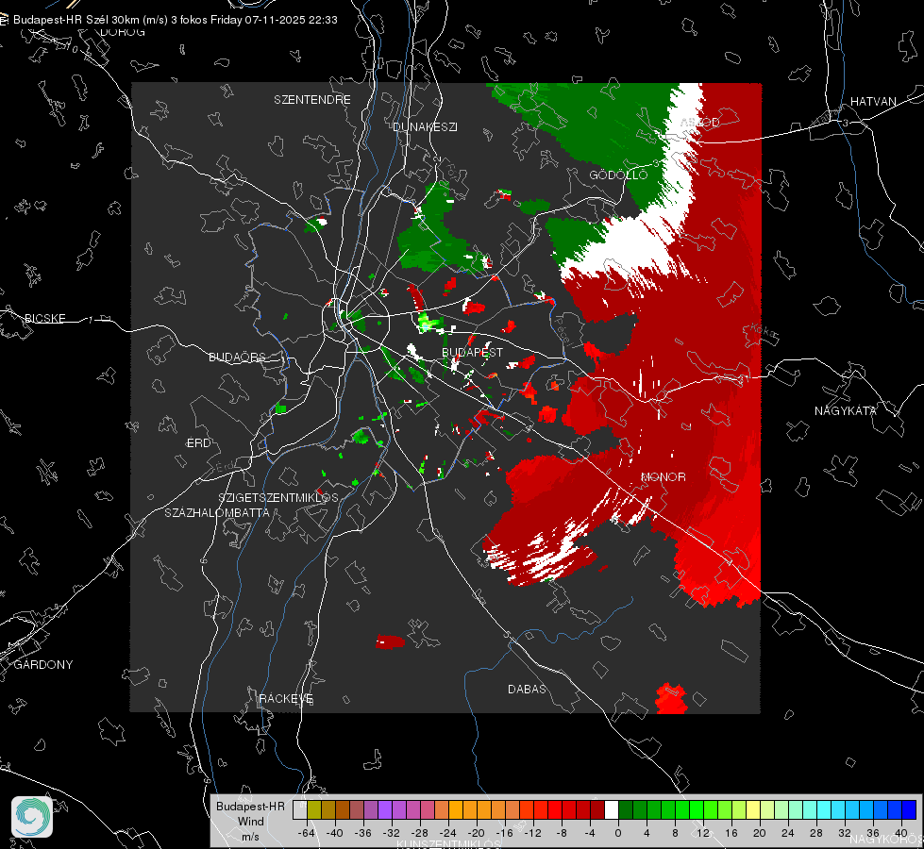The image size is (924, 849).
Task: Click the Wind label in the legend
Action: point(250,822)
